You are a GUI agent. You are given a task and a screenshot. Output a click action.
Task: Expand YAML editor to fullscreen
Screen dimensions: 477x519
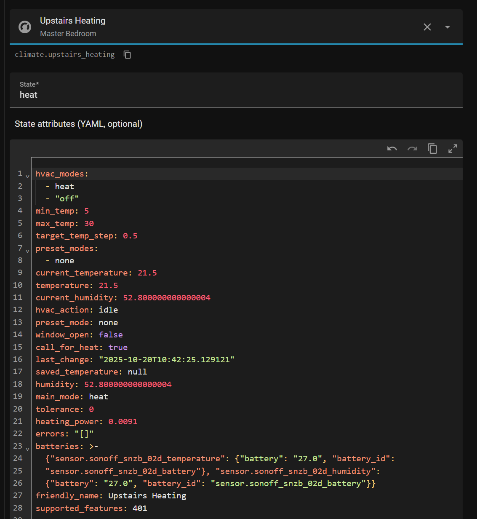coord(453,149)
